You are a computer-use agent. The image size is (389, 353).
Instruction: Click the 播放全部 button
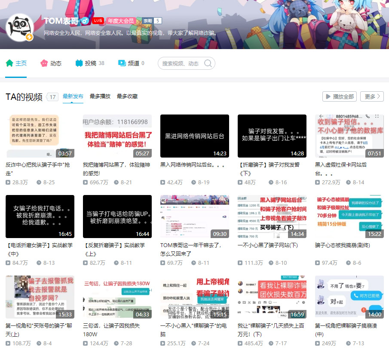tap(340, 96)
